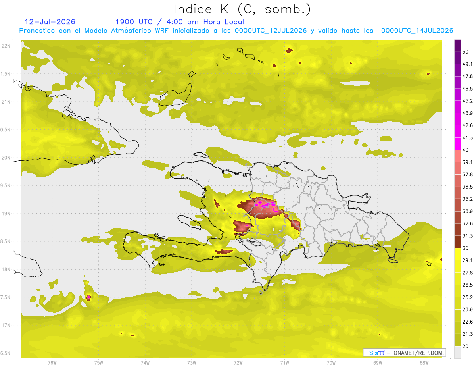Click the "33.9" color scale label

coord(467,211)
